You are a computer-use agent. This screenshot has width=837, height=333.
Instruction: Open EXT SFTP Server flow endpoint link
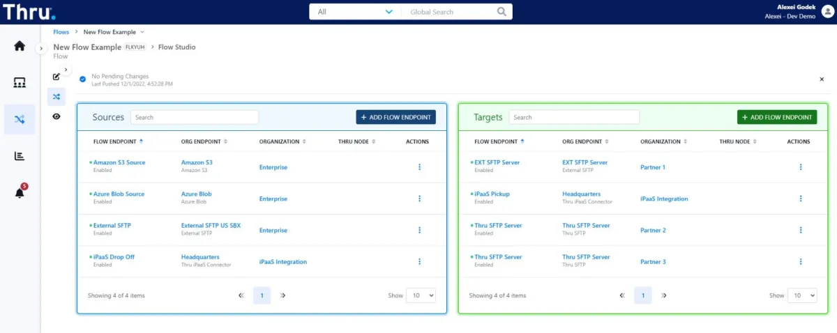[x=497, y=162]
